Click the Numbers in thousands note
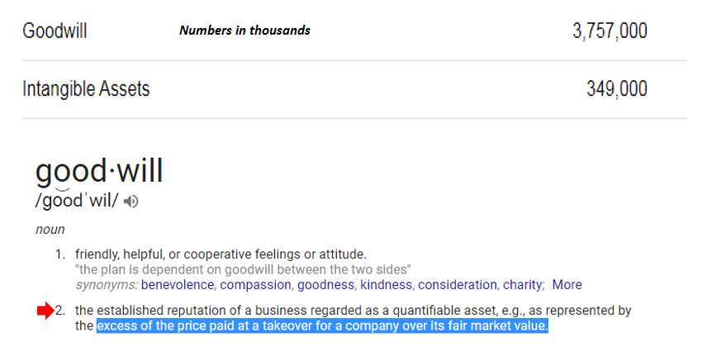Screen dimensions: 702x361 coord(245,31)
